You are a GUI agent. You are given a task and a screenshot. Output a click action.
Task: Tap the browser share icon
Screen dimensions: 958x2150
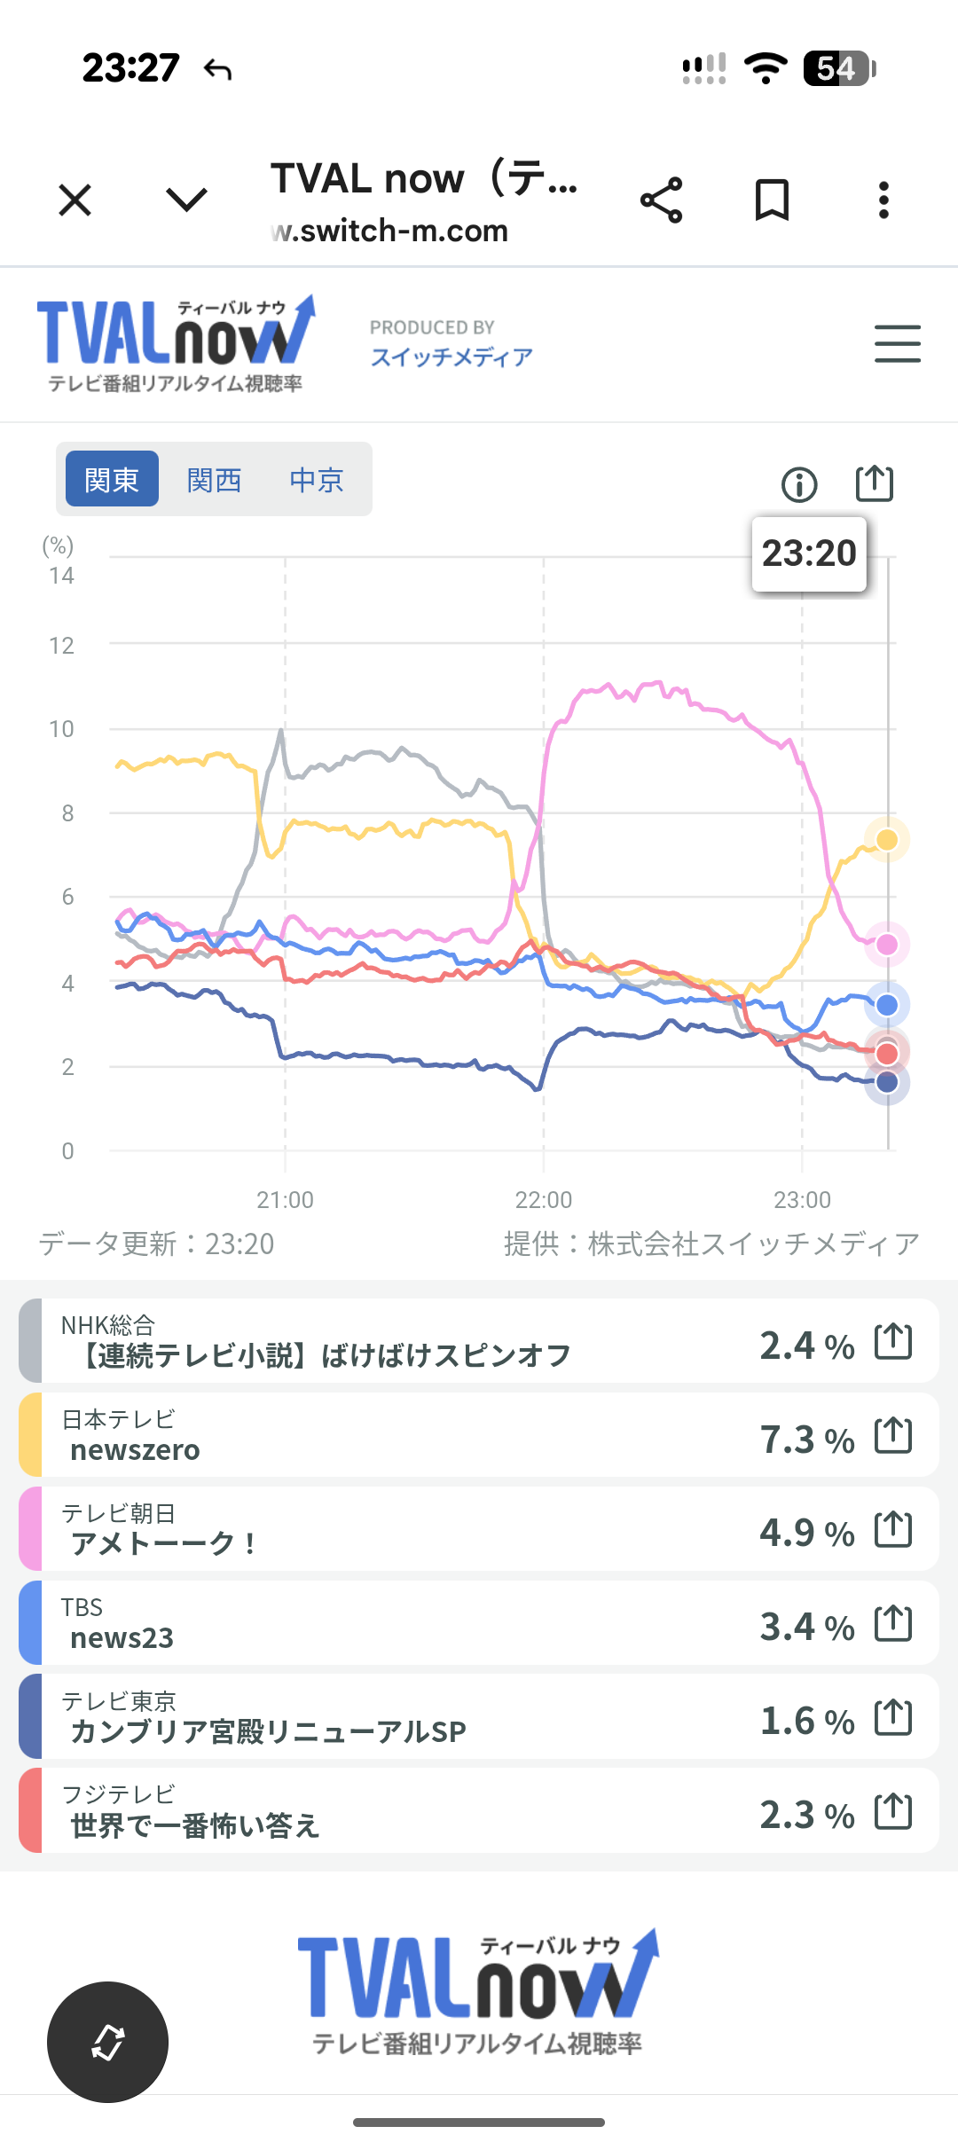click(x=662, y=200)
